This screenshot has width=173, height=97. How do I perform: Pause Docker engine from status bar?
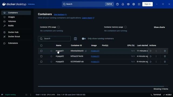(x=26, y=95)
